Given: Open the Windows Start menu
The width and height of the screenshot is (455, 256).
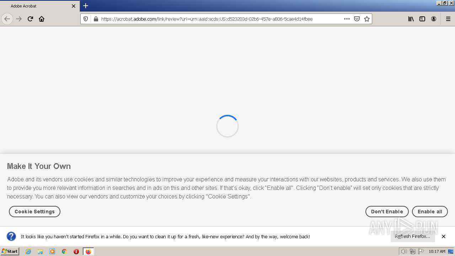Looking at the screenshot, I should [x=10, y=251].
